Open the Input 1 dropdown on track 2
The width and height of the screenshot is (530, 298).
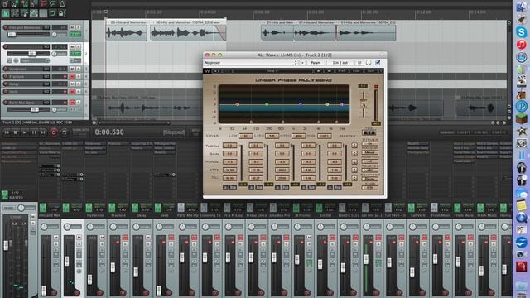tap(35, 60)
